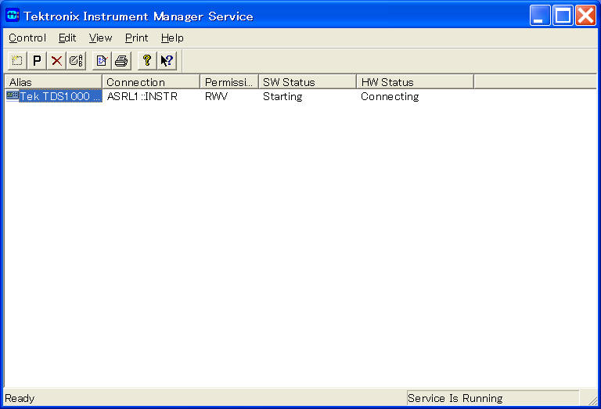Open the Control menu
The height and width of the screenshot is (409, 601).
click(x=27, y=38)
